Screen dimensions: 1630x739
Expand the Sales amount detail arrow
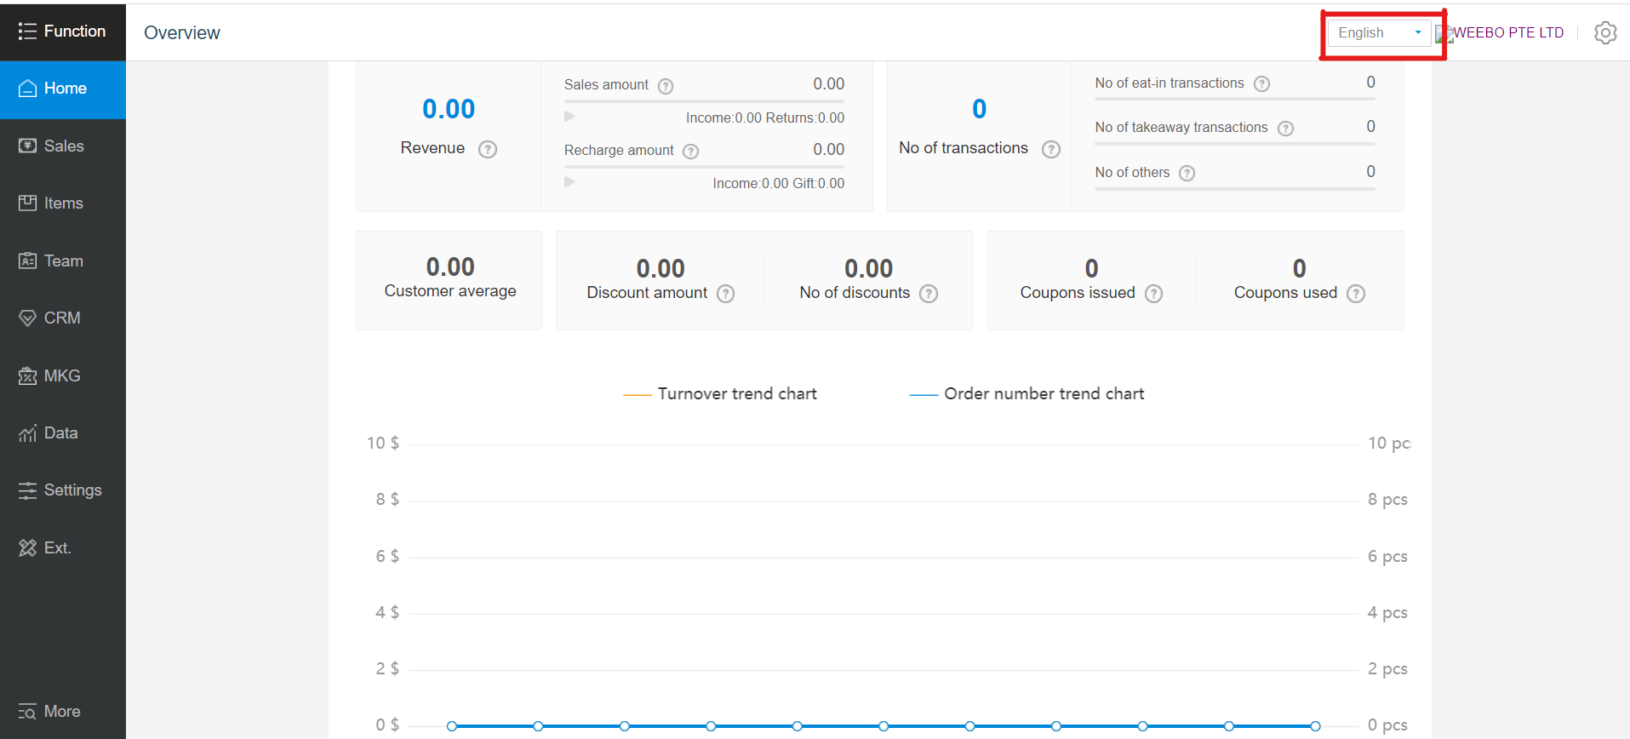(x=569, y=117)
